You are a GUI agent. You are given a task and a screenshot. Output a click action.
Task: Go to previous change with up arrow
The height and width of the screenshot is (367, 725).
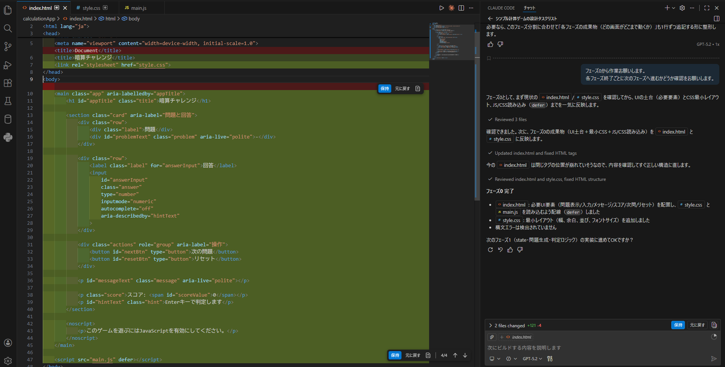[x=455, y=355]
